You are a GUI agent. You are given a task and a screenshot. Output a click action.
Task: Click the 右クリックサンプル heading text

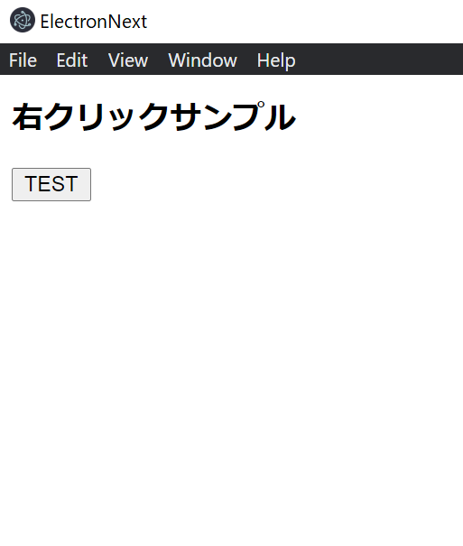[153, 117]
